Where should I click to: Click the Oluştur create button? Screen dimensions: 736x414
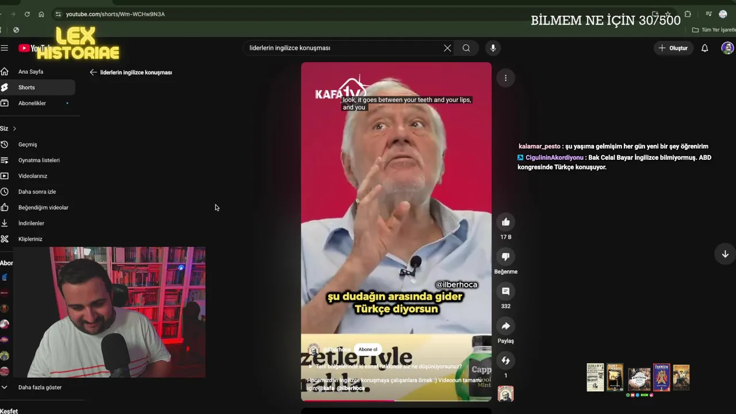tap(673, 48)
